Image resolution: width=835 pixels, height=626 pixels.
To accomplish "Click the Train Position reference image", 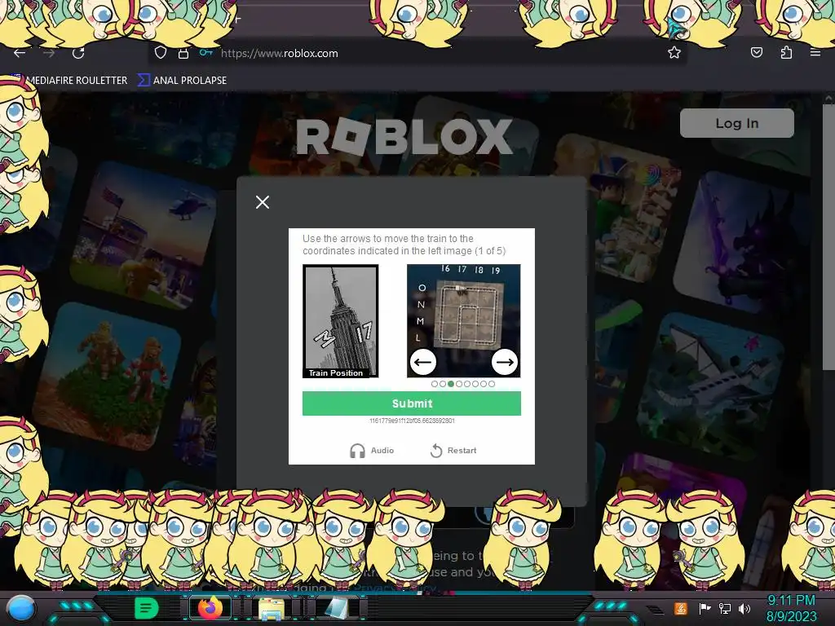I will point(340,321).
